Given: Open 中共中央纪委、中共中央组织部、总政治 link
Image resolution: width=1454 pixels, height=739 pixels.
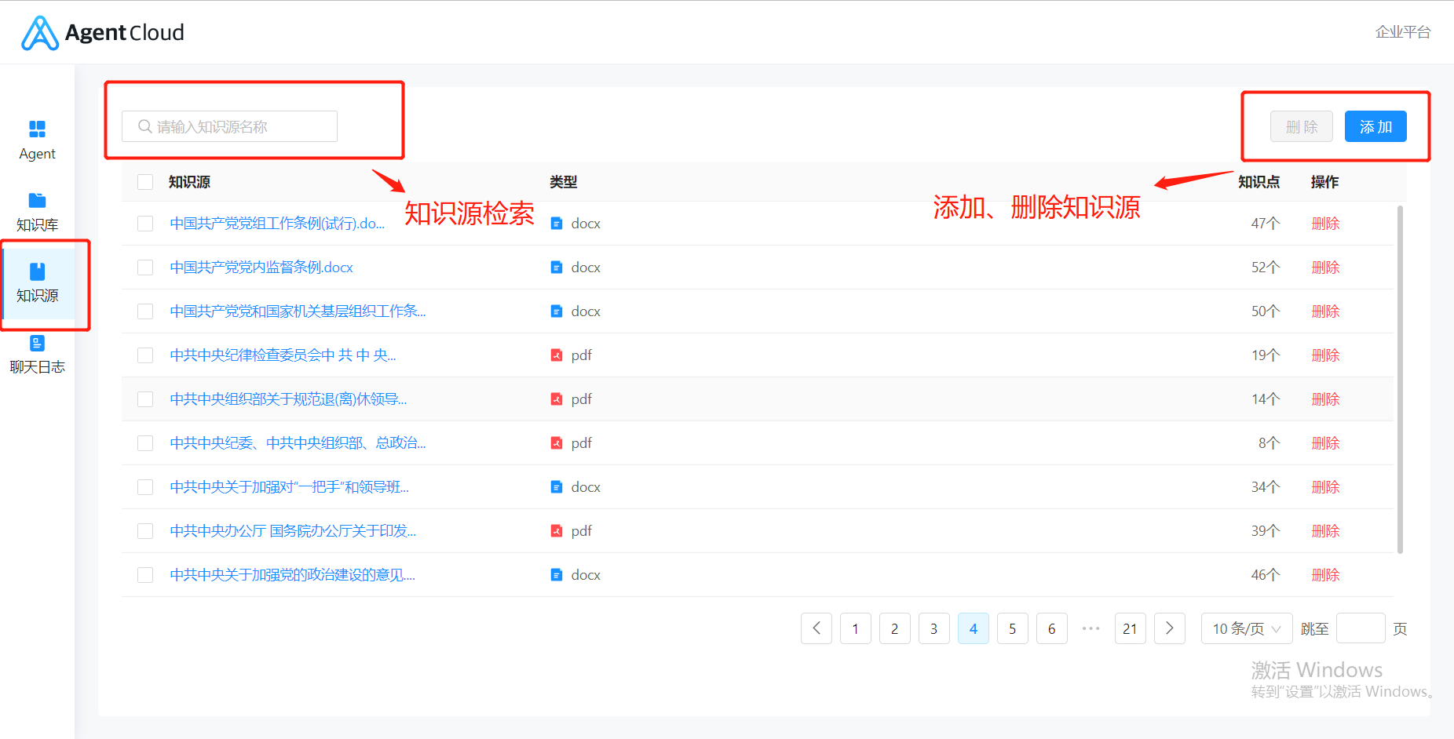Looking at the screenshot, I should click(x=298, y=443).
